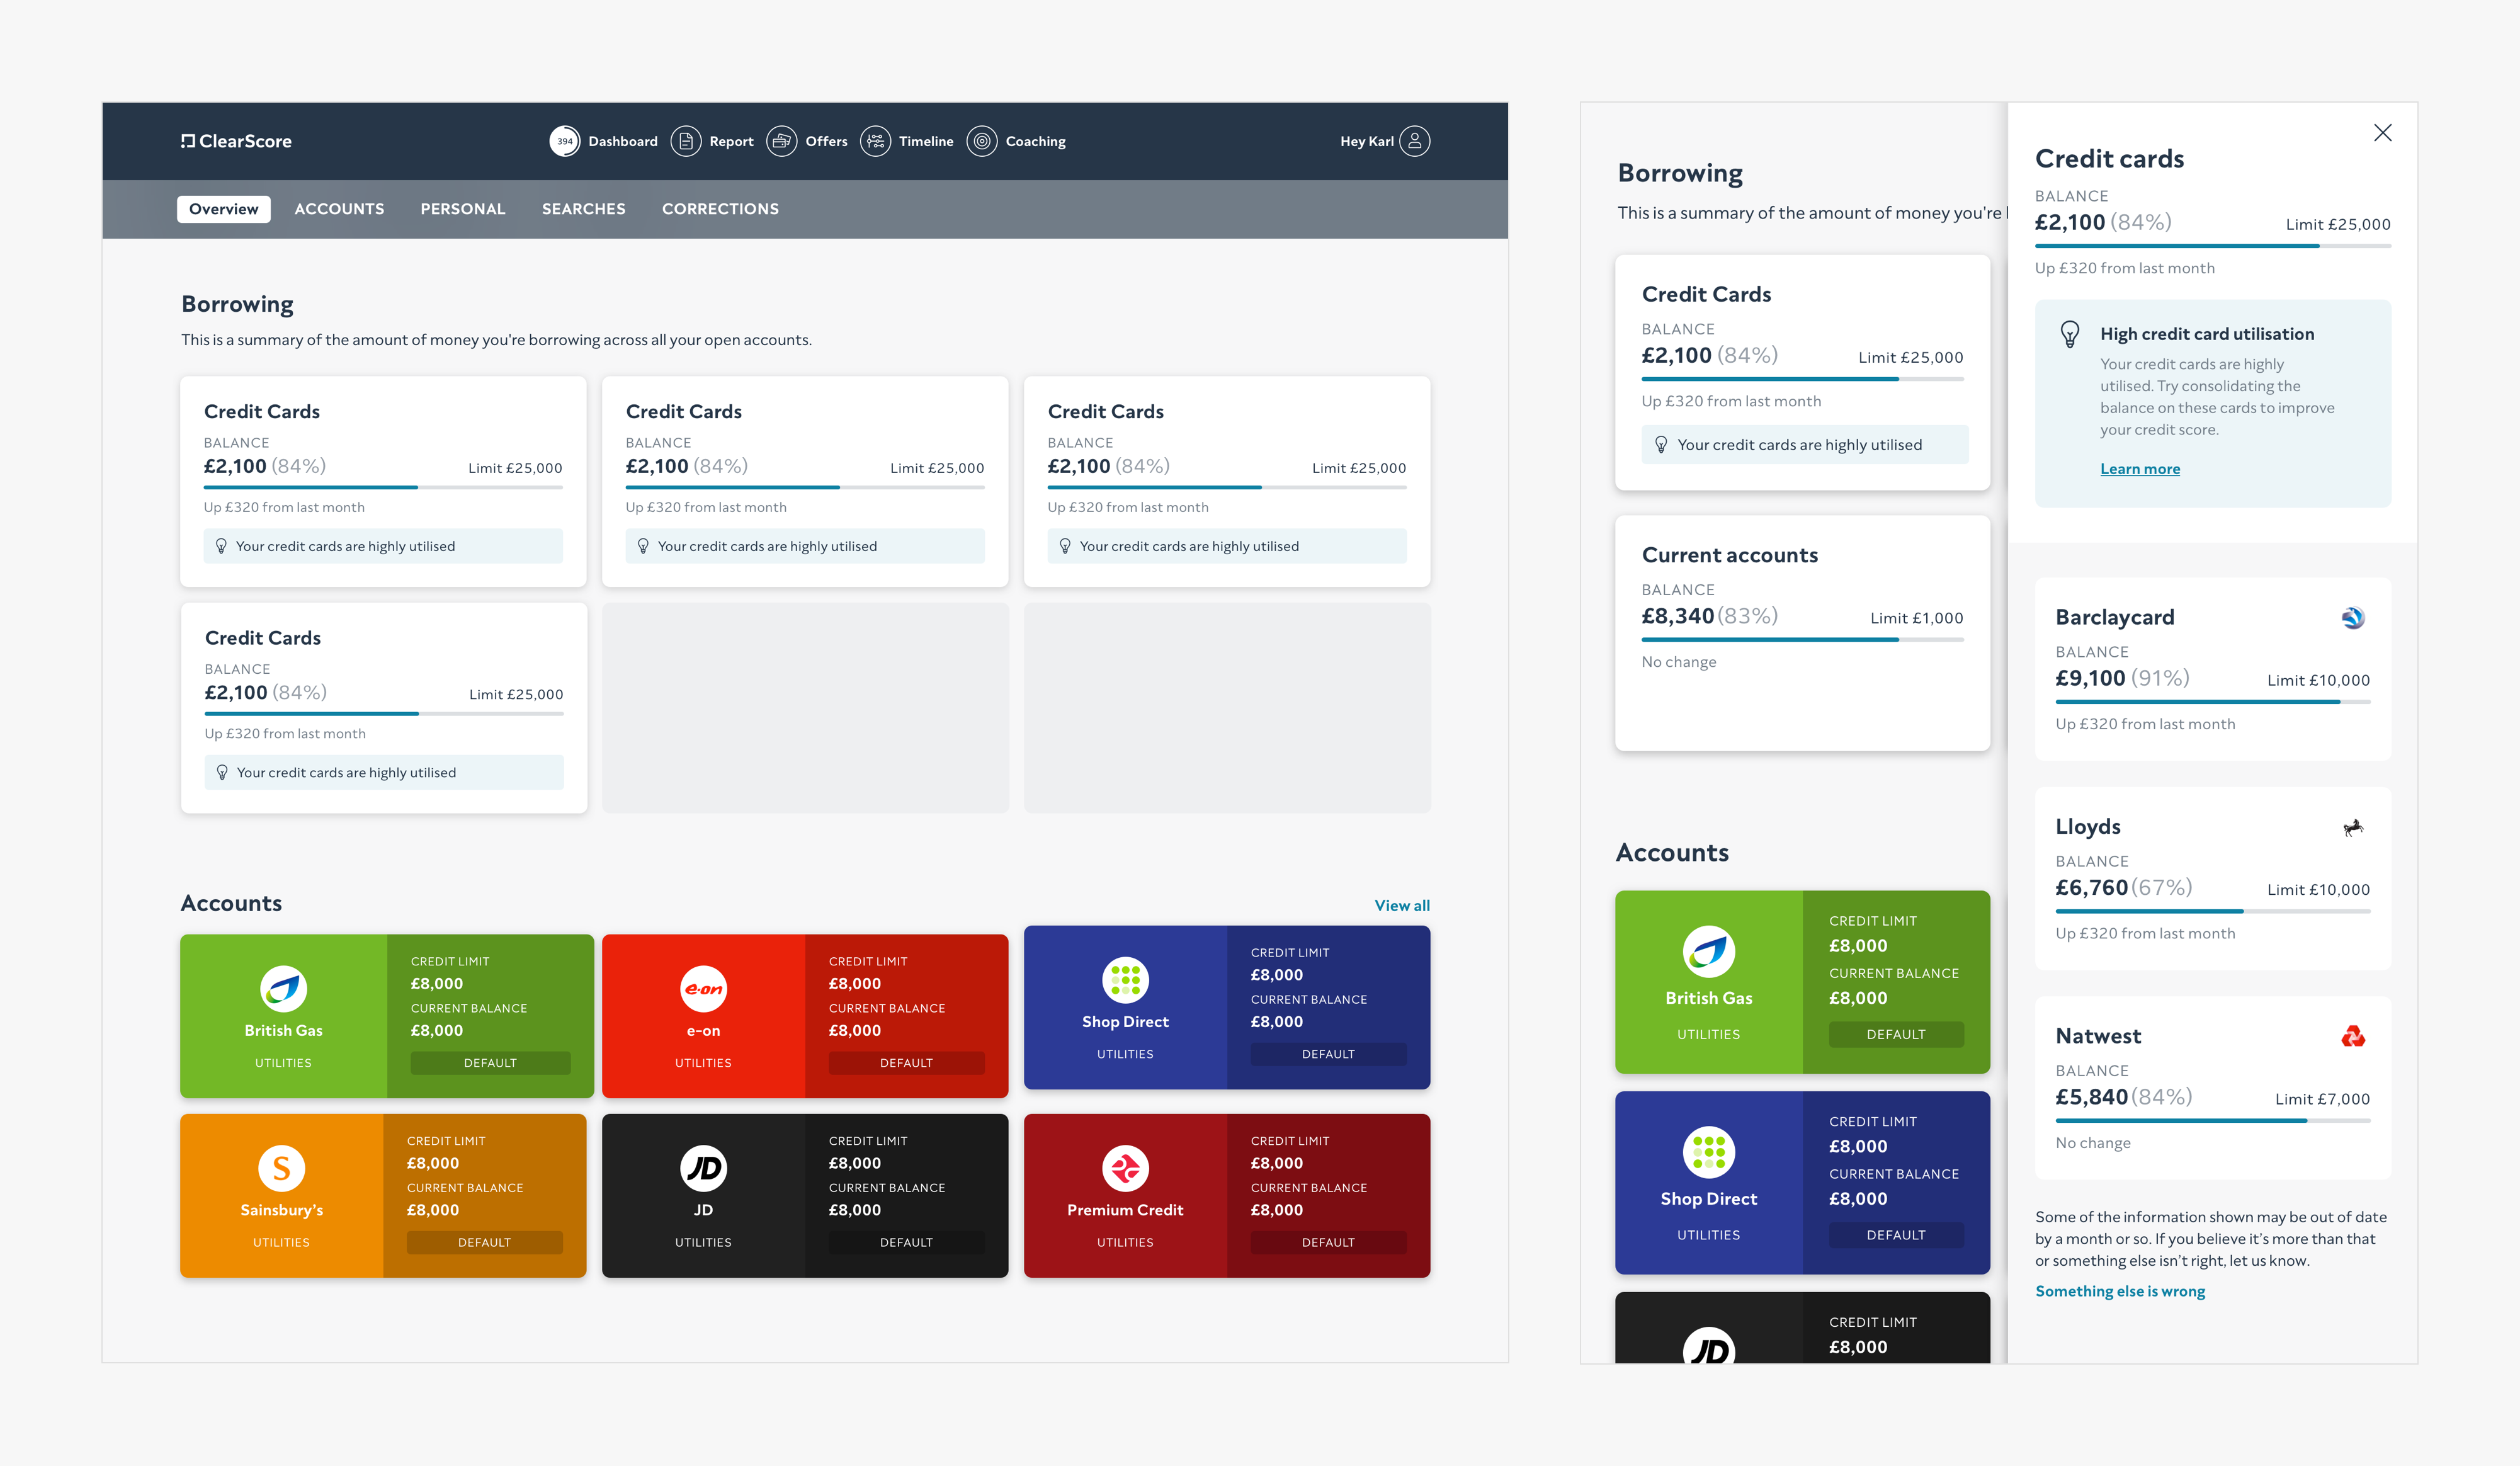Close the Credit cards side panel

click(2382, 133)
